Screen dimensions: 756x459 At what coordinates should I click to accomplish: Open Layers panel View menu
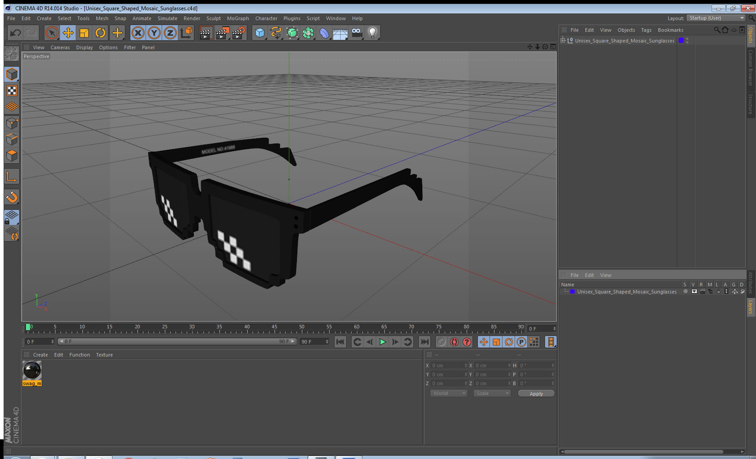pyautogui.click(x=606, y=275)
